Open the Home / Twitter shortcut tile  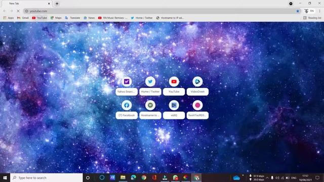(150, 86)
